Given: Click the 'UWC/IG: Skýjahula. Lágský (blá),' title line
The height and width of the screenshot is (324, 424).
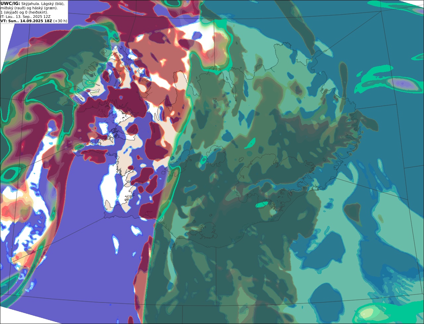Looking at the screenshot, I should coord(32,3).
